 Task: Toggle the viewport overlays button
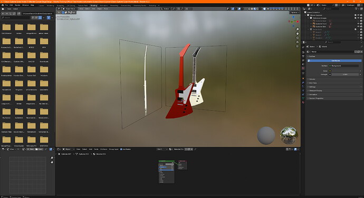(x=240, y=9)
